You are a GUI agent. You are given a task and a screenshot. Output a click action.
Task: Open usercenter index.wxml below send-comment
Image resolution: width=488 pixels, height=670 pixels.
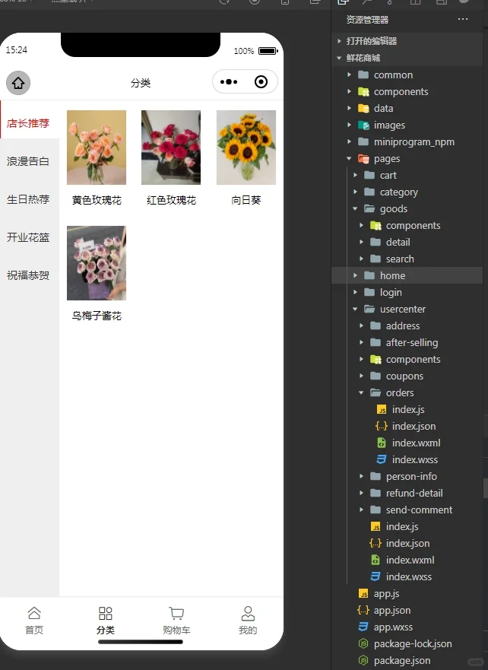(x=407, y=560)
